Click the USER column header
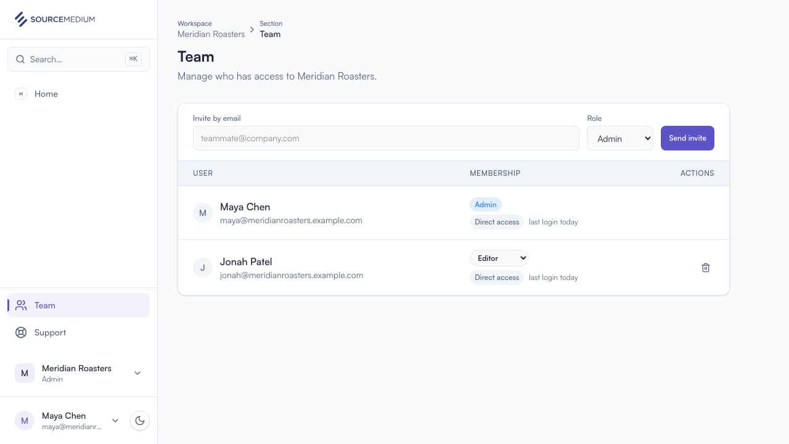The height and width of the screenshot is (444, 789). pos(203,173)
